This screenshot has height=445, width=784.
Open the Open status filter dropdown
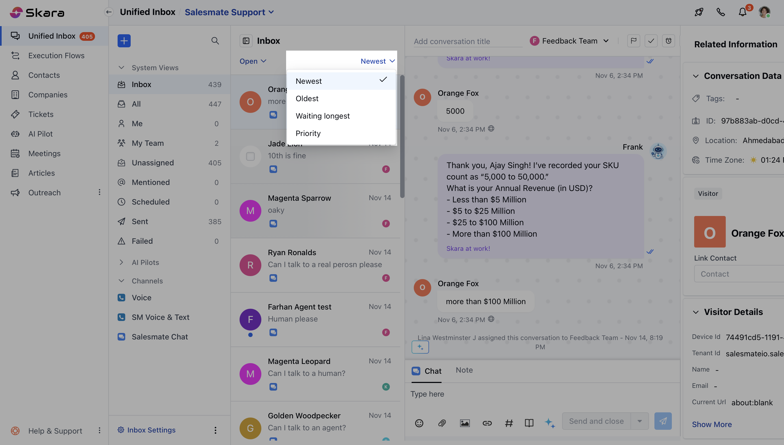[253, 61]
